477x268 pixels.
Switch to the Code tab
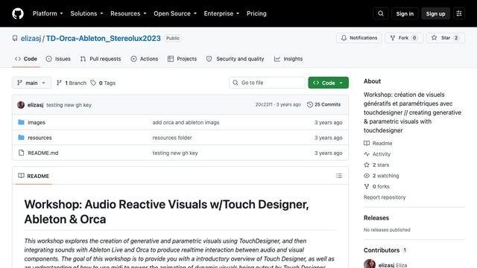(x=26, y=59)
